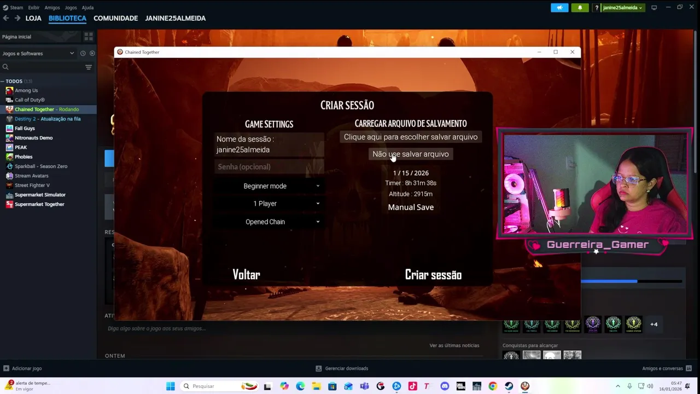Image resolution: width=700 pixels, height=394 pixels.
Task: Launch Discord from the taskbar
Action: coord(445,386)
